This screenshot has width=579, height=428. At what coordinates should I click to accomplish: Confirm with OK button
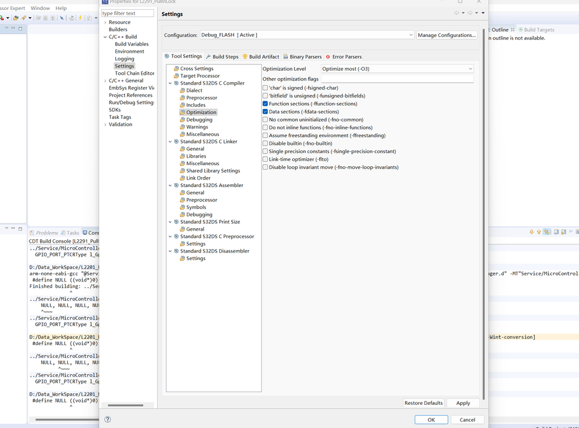(431, 420)
